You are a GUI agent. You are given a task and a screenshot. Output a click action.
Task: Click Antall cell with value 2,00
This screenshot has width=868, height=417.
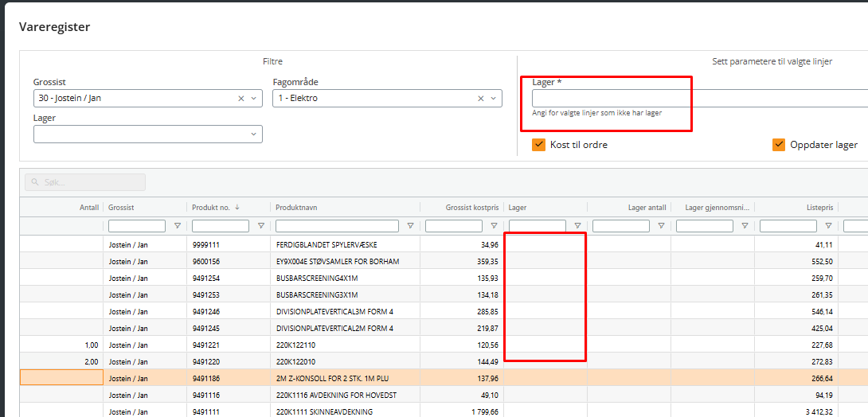(61, 361)
